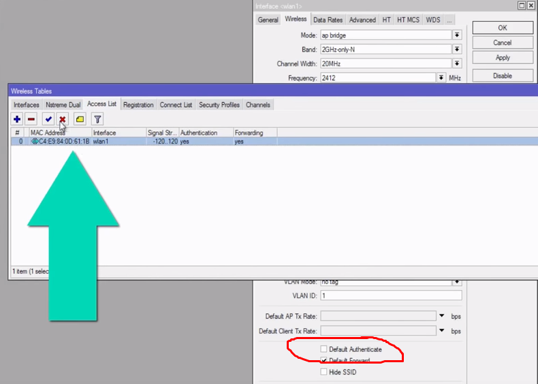The height and width of the screenshot is (384, 538).
Task: Uncheck the Default Forward checkbox
Action: 324,360
